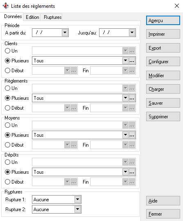Select the 'Un' radio under Moyens

tap(7, 125)
